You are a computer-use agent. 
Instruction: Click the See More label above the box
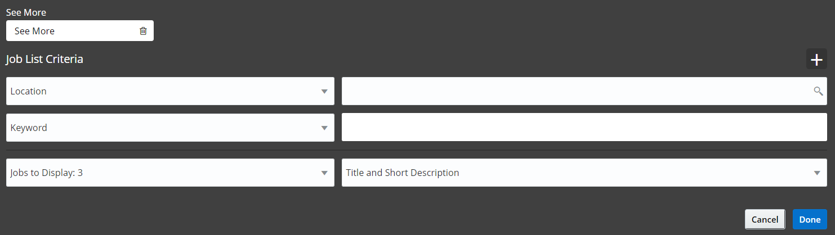point(26,12)
